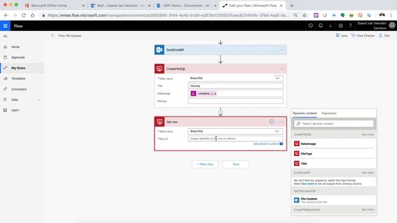
Task: Expand the Data section in sidebar
Action: coord(38,100)
